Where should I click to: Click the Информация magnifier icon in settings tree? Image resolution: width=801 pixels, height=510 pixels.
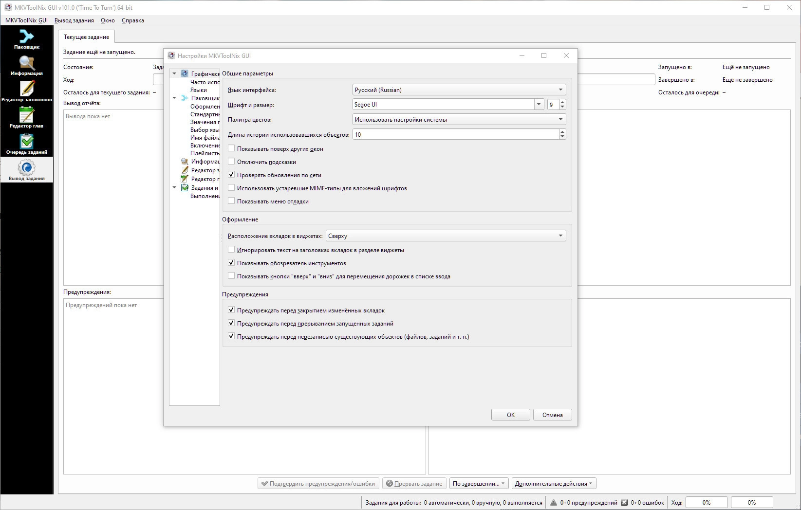click(185, 162)
